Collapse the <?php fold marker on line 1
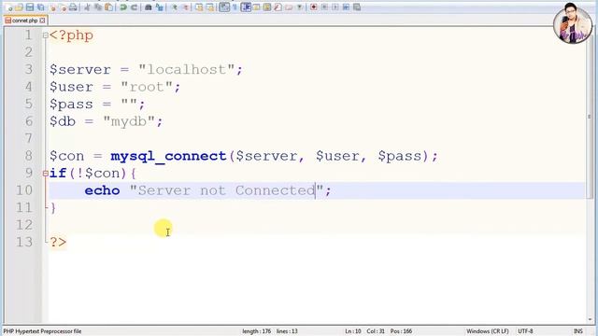 [x=46, y=35]
